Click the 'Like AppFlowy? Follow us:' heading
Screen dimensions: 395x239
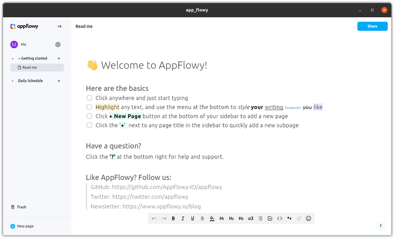coord(128,178)
